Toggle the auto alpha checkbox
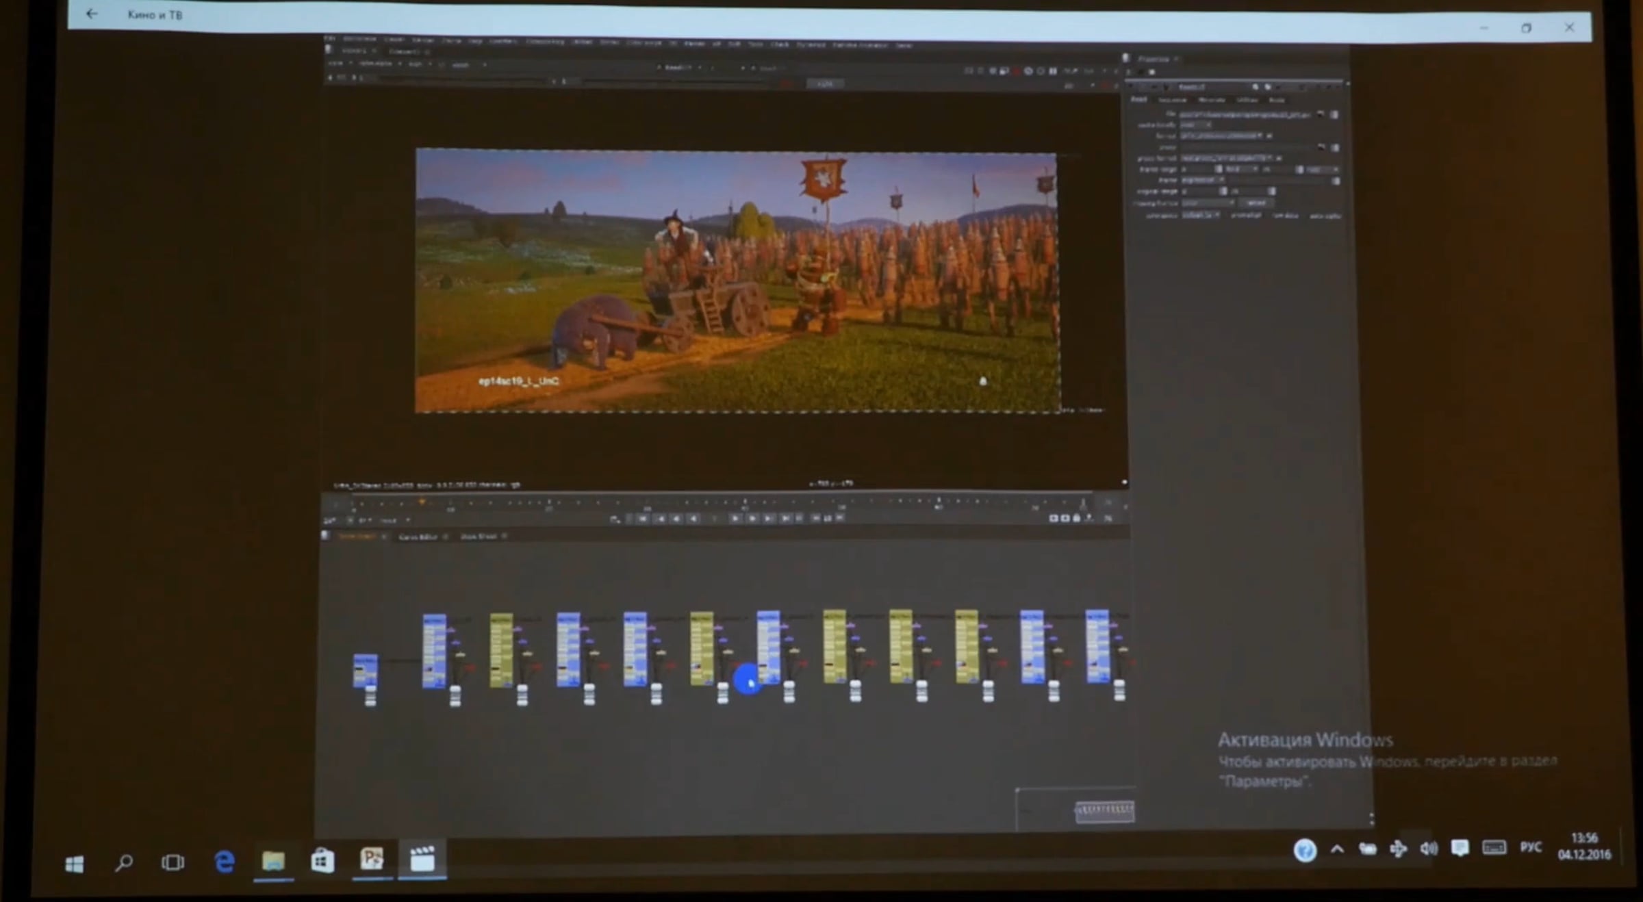 (x=1325, y=216)
